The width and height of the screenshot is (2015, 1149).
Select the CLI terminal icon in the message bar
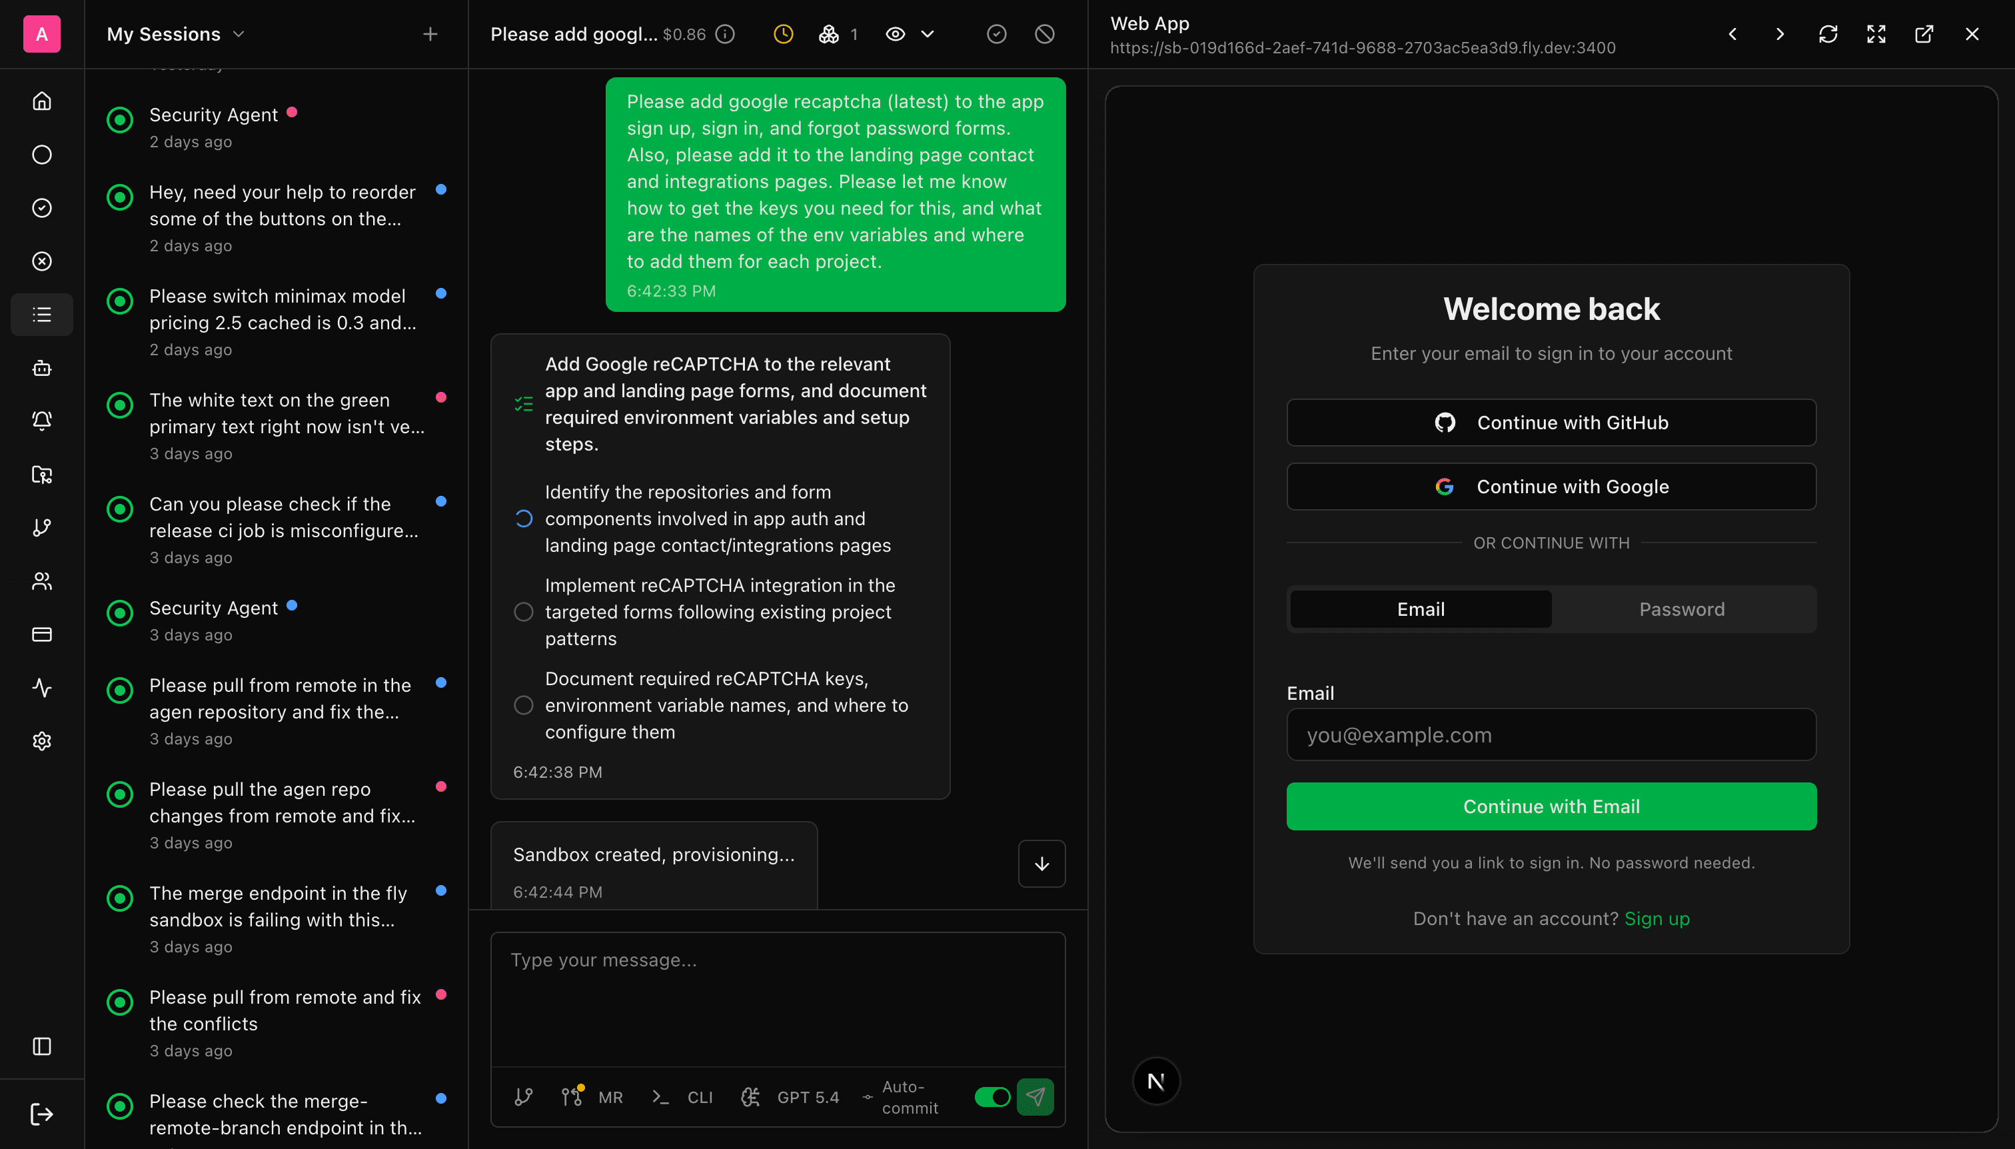[x=661, y=1097]
